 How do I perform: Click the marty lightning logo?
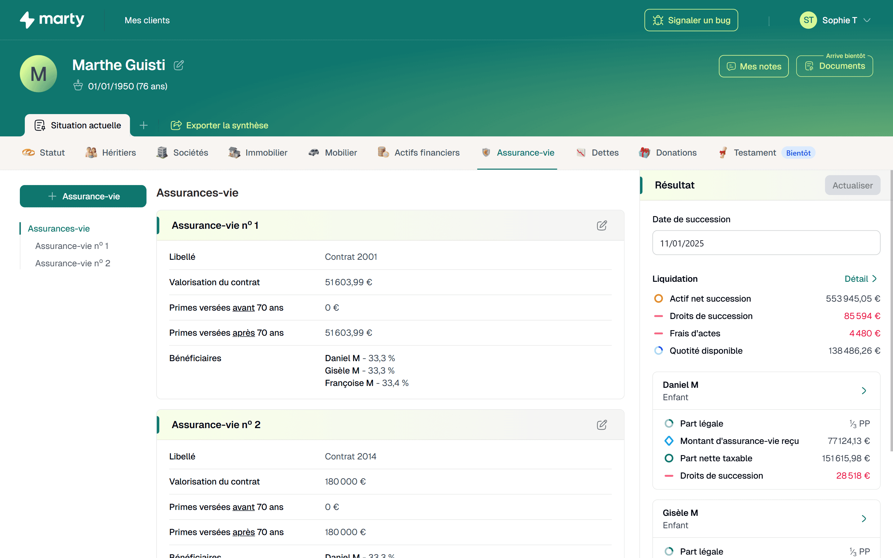[x=27, y=20]
